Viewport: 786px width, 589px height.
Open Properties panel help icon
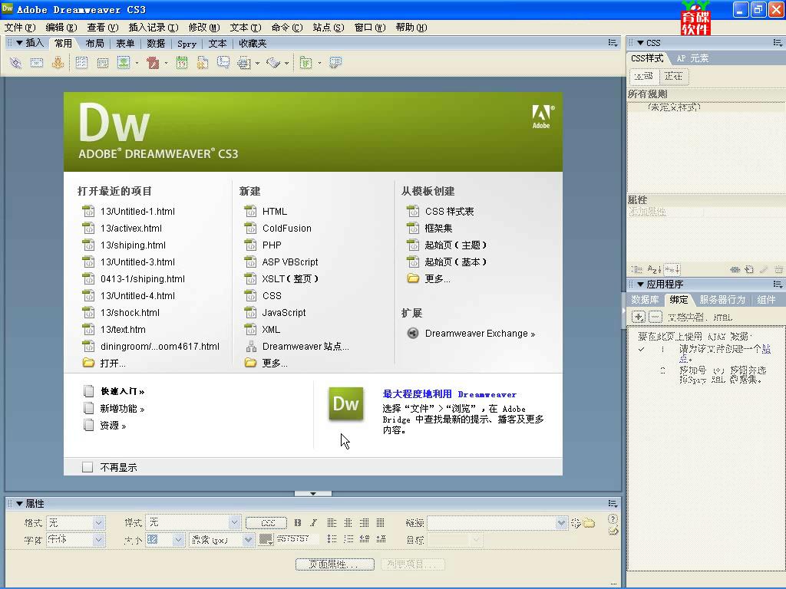click(613, 519)
